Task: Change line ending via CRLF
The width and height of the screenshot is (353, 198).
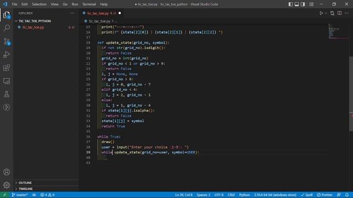Action: 231,195
